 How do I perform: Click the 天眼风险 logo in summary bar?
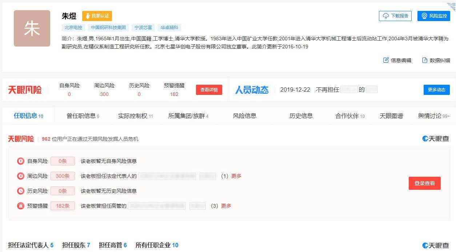[25, 90]
